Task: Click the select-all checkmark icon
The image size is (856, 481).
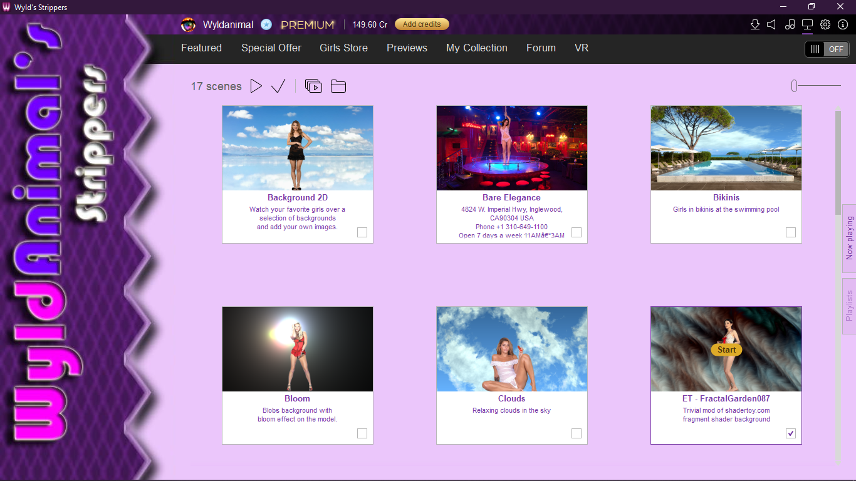Action: coord(278,86)
